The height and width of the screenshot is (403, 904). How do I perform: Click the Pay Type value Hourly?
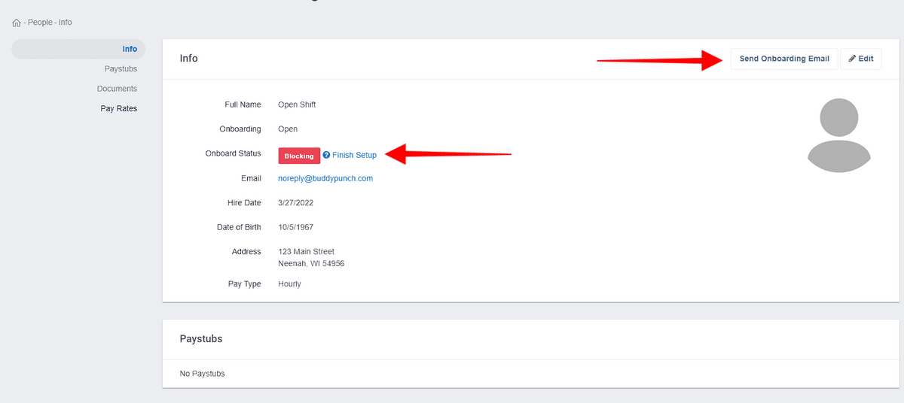click(x=289, y=284)
